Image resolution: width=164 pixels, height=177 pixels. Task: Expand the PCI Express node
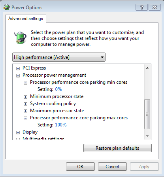(18, 68)
